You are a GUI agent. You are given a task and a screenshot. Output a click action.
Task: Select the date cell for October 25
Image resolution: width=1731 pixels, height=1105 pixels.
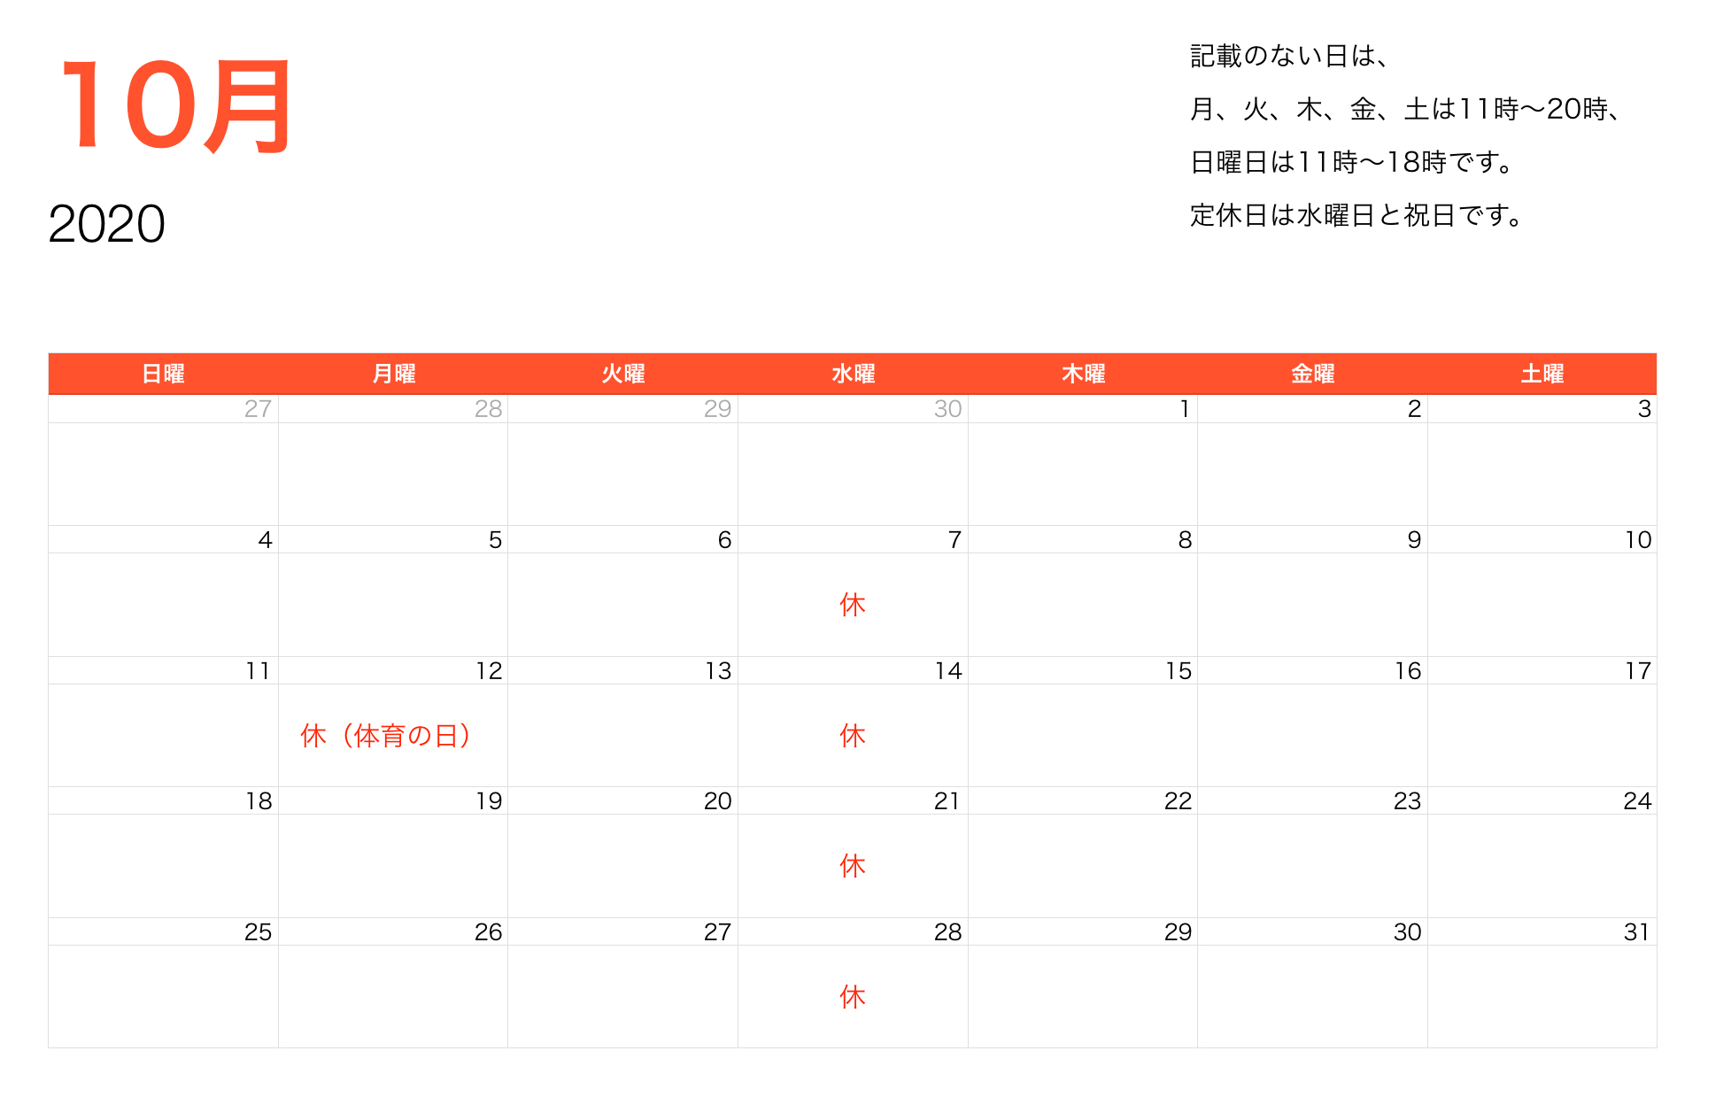(258, 931)
